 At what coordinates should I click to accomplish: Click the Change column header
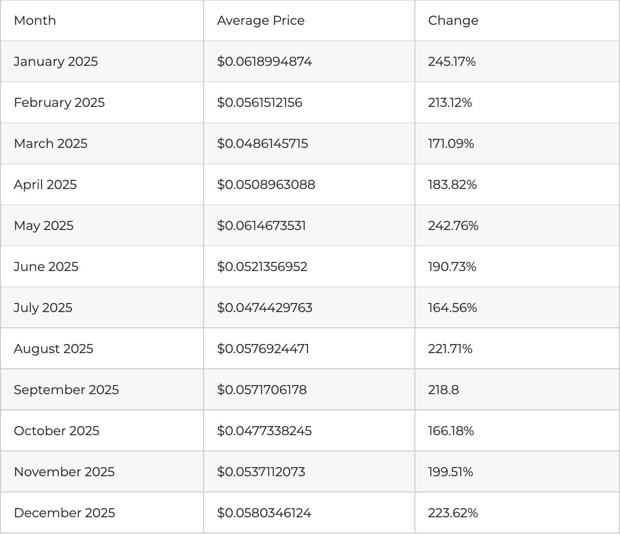pyautogui.click(x=453, y=21)
